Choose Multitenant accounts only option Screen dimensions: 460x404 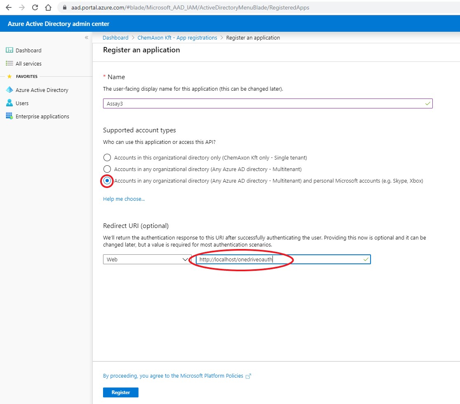coord(107,169)
